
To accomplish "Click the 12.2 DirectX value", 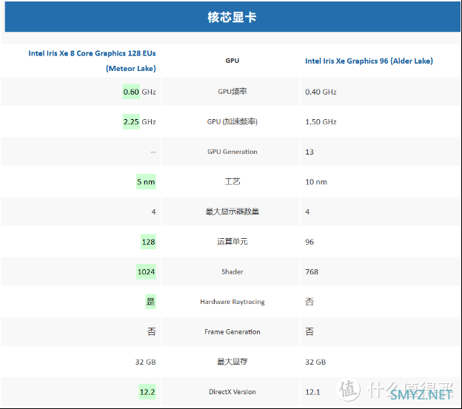I will point(147,392).
